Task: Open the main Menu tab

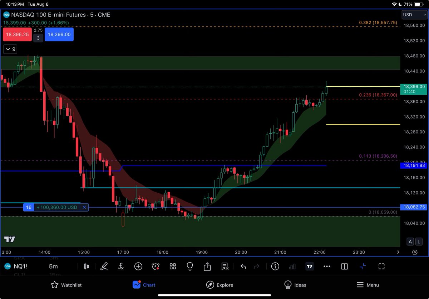Action: click(368, 285)
